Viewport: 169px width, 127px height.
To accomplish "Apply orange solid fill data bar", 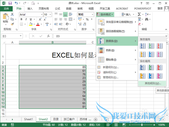I will pos(142,76).
